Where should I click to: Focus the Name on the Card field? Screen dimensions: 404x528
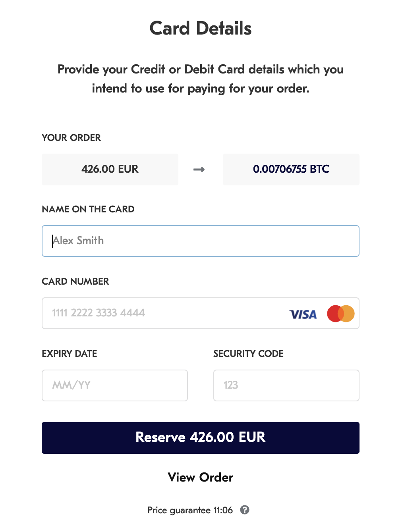pyautogui.click(x=201, y=241)
